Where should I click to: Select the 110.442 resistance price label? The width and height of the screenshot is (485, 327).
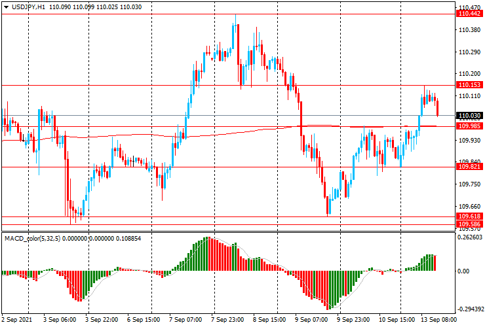coord(469,14)
